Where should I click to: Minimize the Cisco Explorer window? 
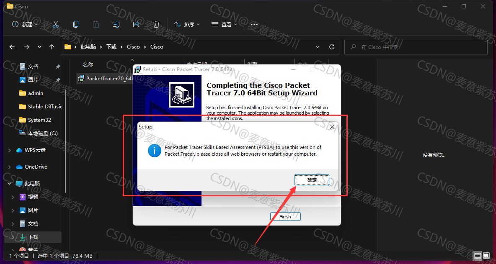pos(444,6)
